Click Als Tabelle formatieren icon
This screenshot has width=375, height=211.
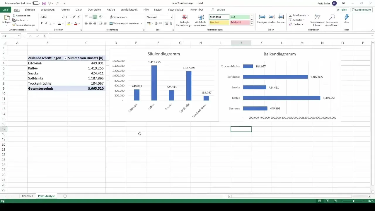click(201, 17)
